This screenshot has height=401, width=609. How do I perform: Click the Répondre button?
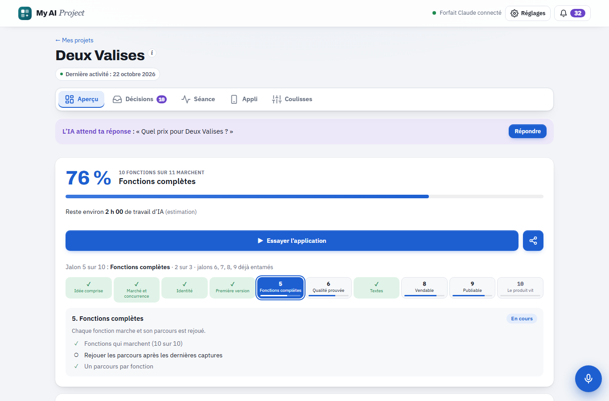[527, 131]
